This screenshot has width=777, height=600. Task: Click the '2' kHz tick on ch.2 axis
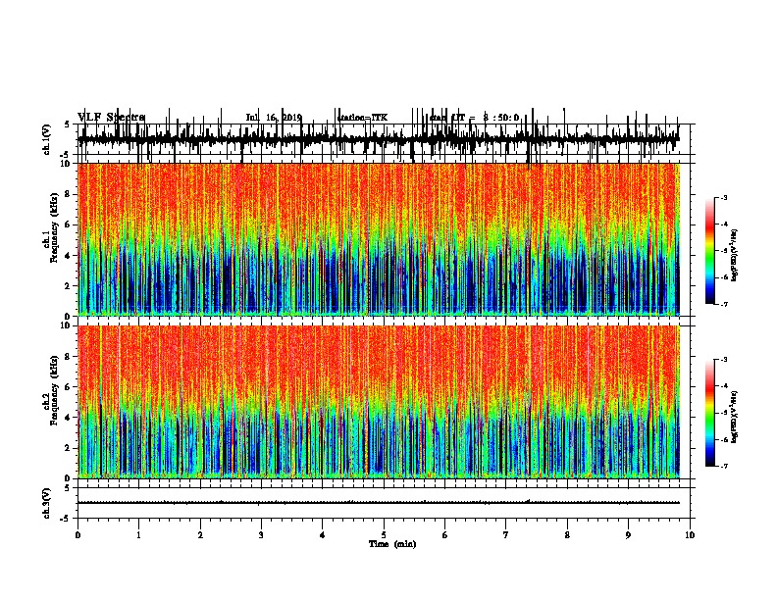[x=69, y=448]
